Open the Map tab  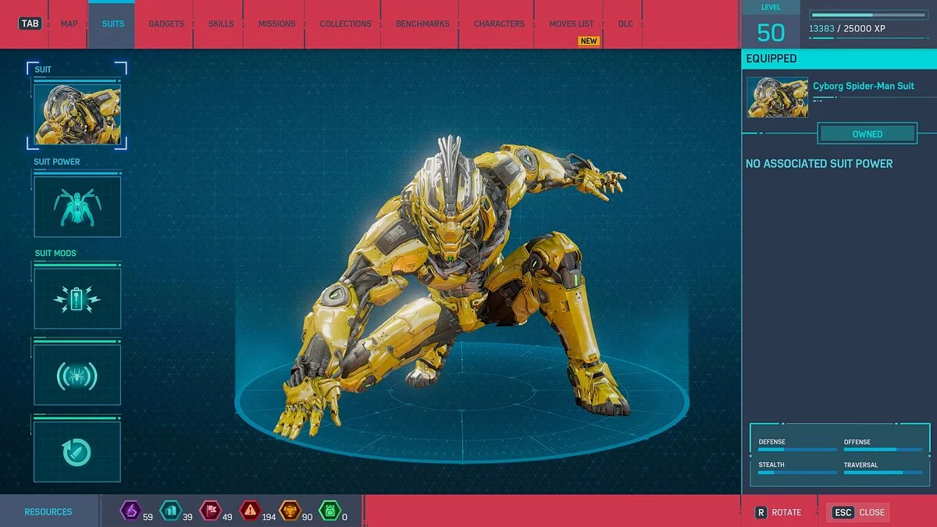[69, 24]
